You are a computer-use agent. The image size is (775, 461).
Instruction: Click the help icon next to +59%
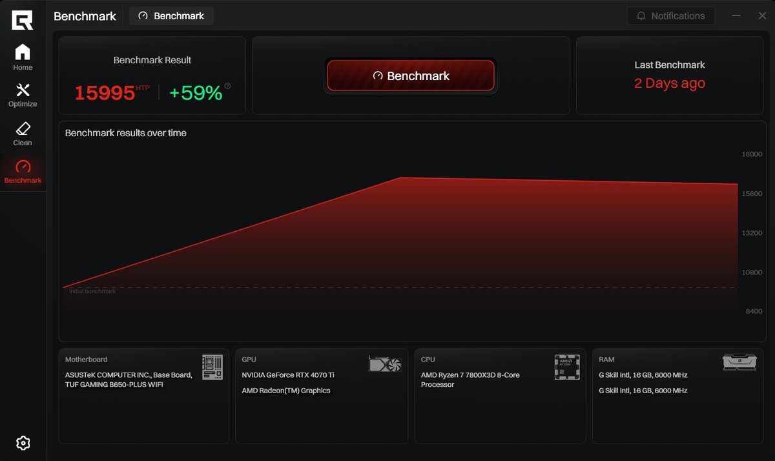pyautogui.click(x=227, y=86)
